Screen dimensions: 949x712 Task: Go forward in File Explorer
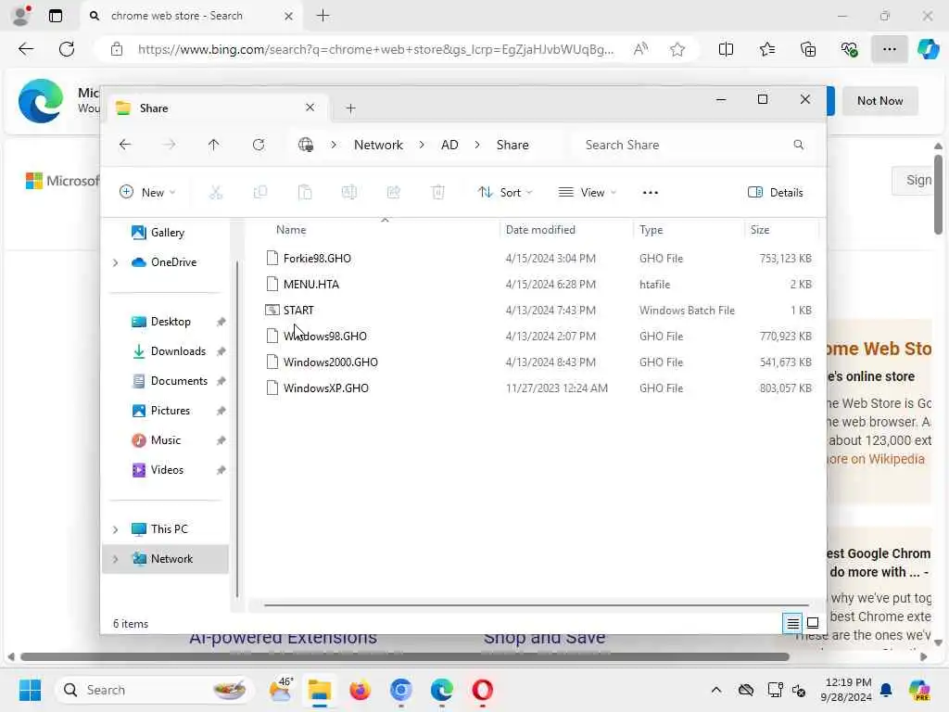(170, 145)
